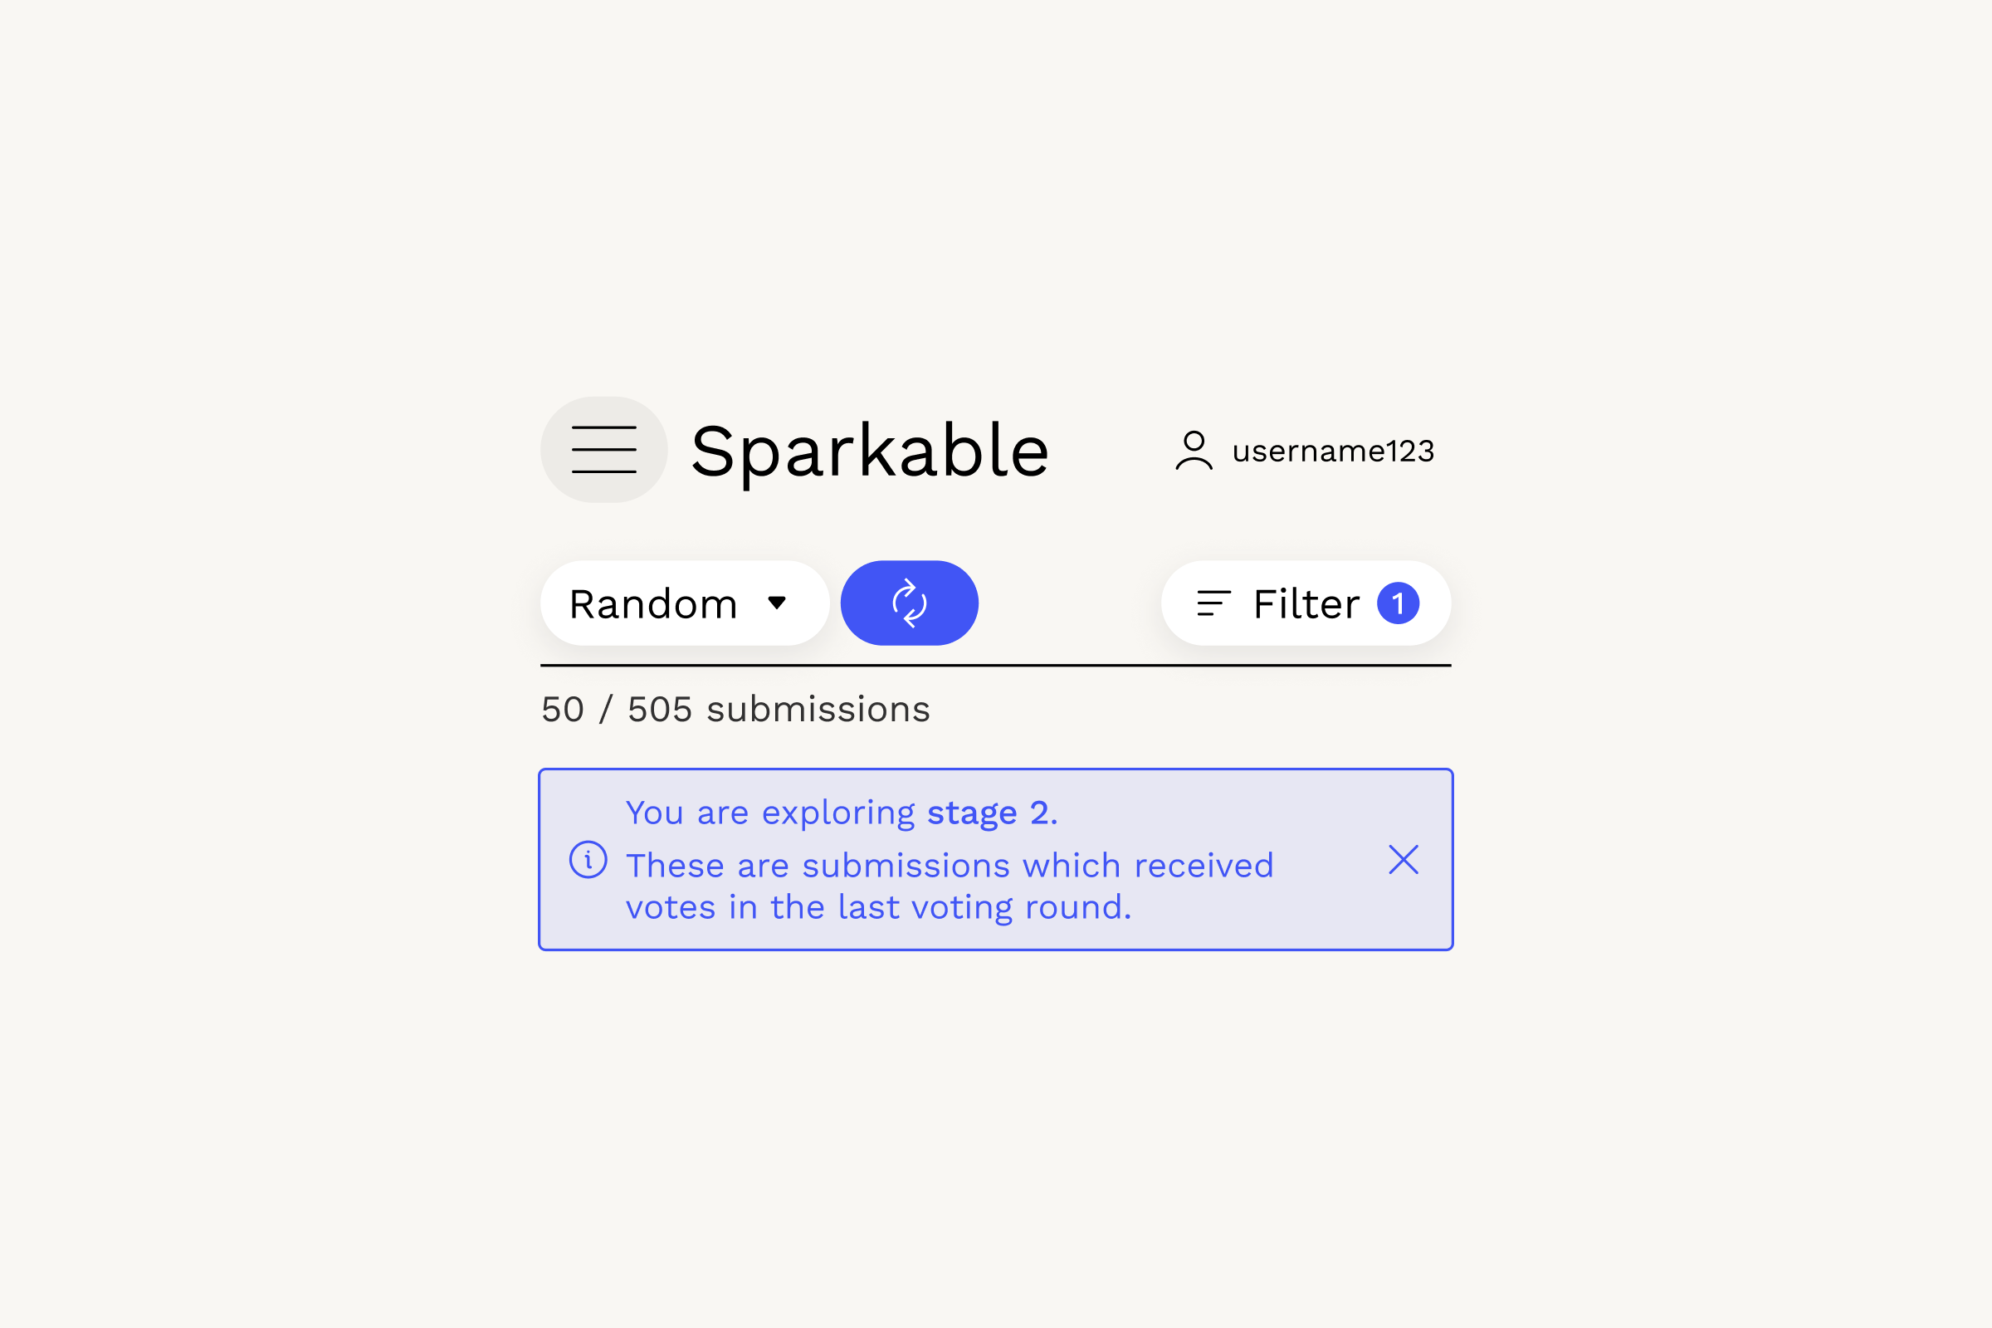The image size is (1992, 1328).
Task: Click the Sparkable logo title
Action: 870,452
